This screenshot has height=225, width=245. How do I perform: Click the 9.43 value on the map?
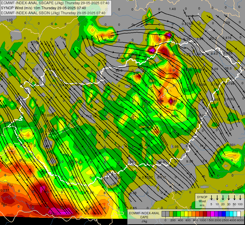[x=214, y=53]
